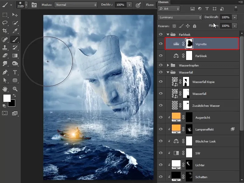
Task: Filter layers by pixel layers icon
Action: tap(192, 9)
